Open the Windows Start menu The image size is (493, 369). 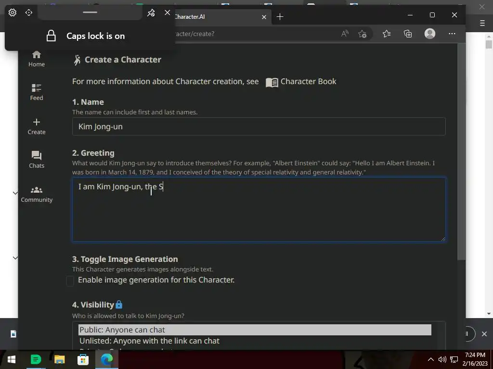(x=12, y=359)
